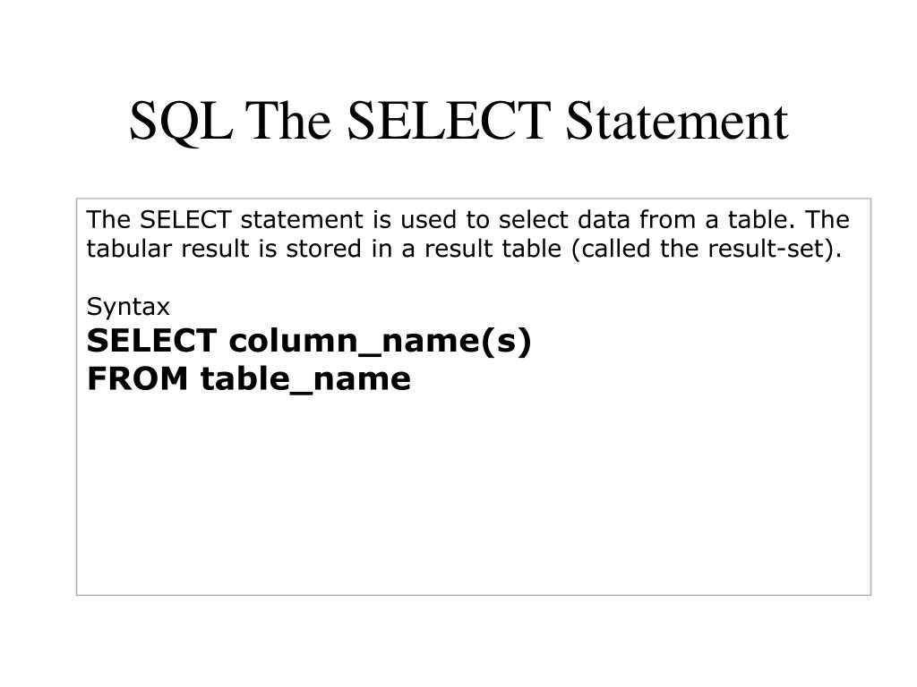Viewport: 917px width, 687px height.
Task: Click the bold FROM keyword
Action: [137, 378]
